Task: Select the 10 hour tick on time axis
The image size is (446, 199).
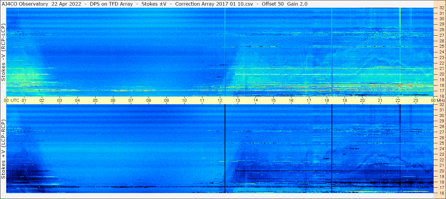Action: click(184, 100)
